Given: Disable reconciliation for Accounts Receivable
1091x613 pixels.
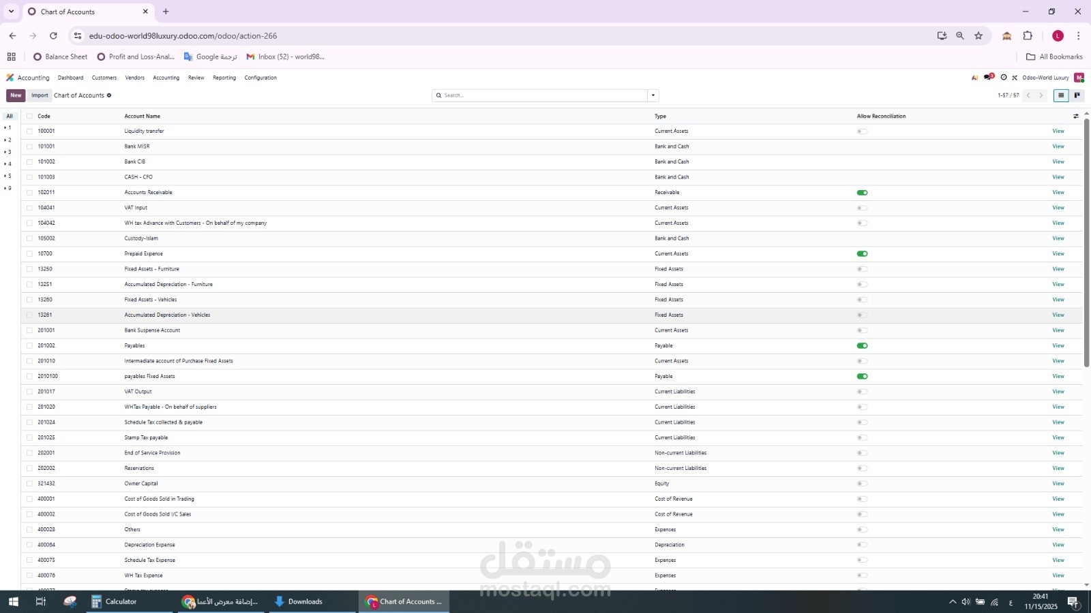Looking at the screenshot, I should (862, 193).
